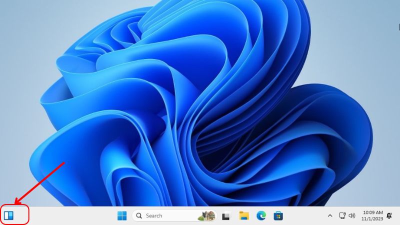
Task: Launch Microsoft Edge browser
Action: click(261, 215)
